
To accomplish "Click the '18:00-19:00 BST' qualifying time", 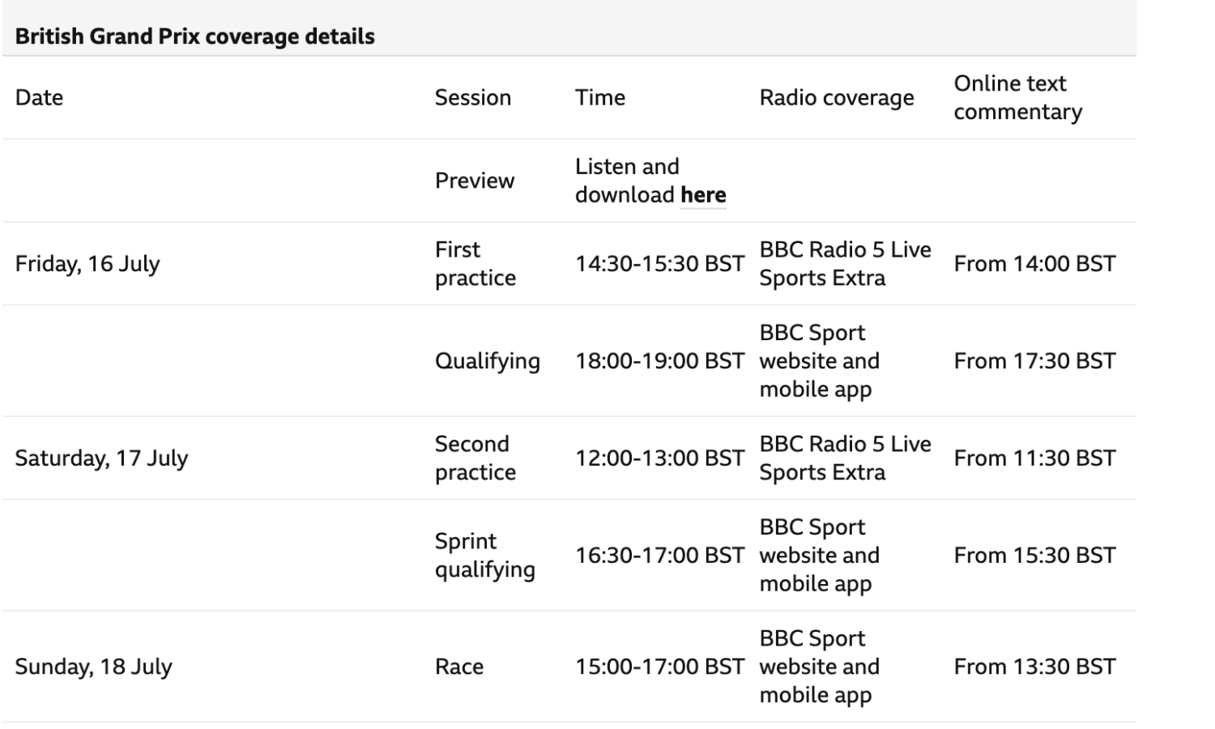I will [659, 361].
